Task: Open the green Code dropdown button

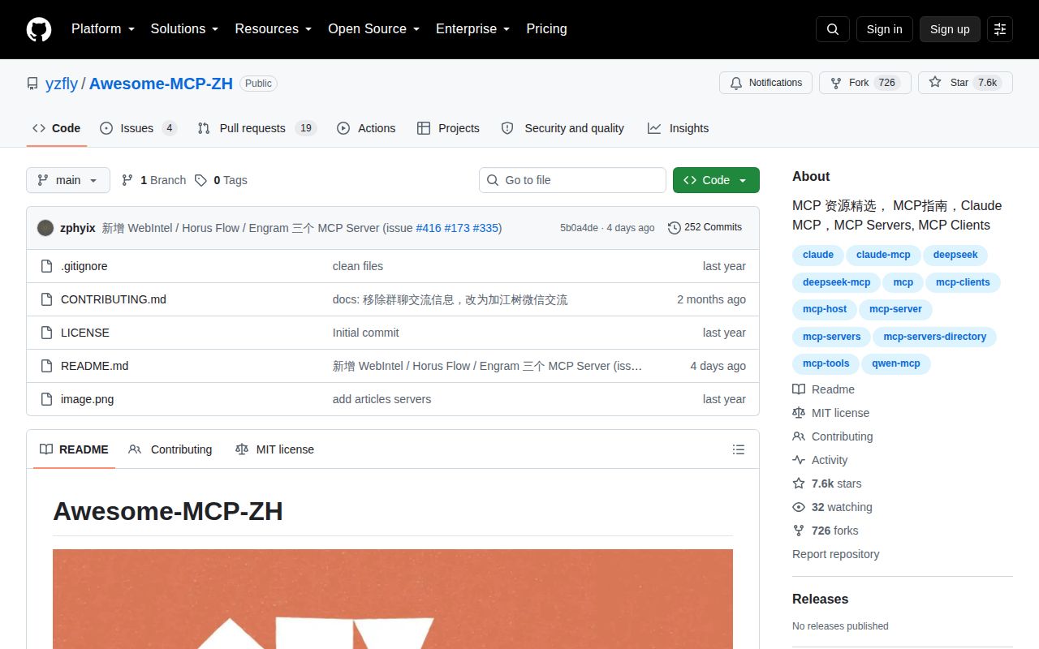Action: pos(716,180)
